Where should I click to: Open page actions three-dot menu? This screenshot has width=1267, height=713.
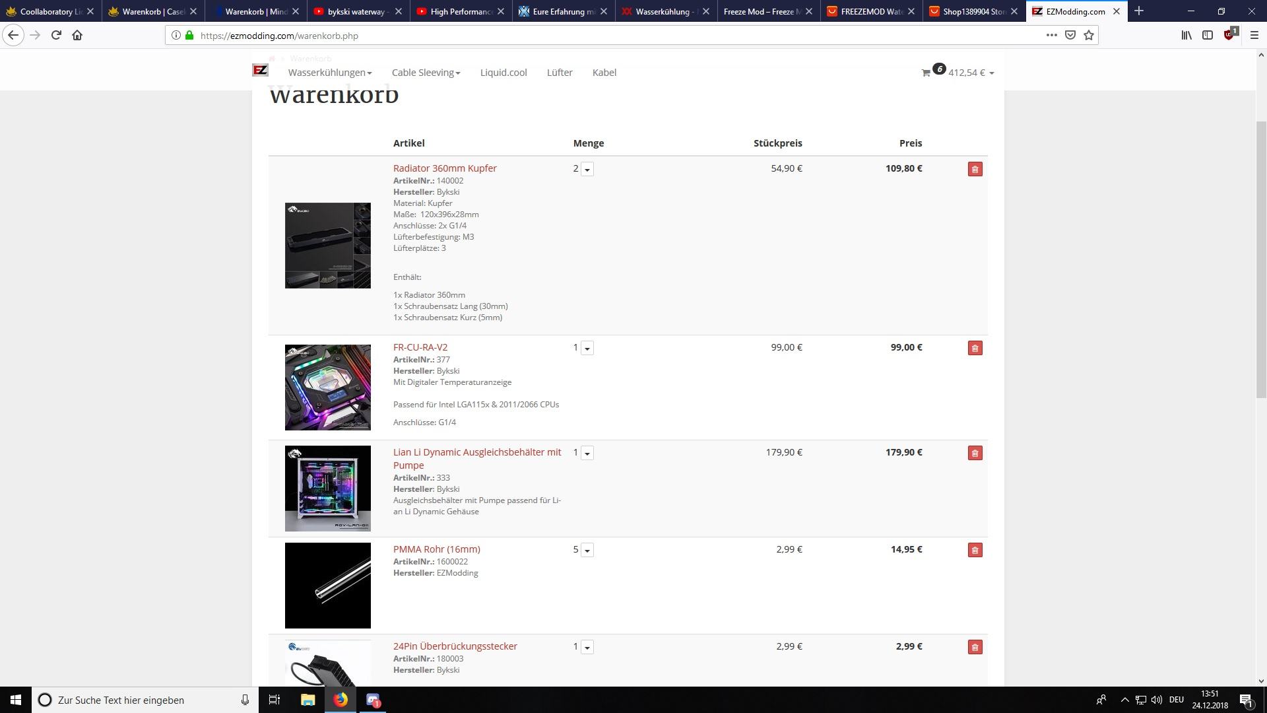tap(1051, 35)
